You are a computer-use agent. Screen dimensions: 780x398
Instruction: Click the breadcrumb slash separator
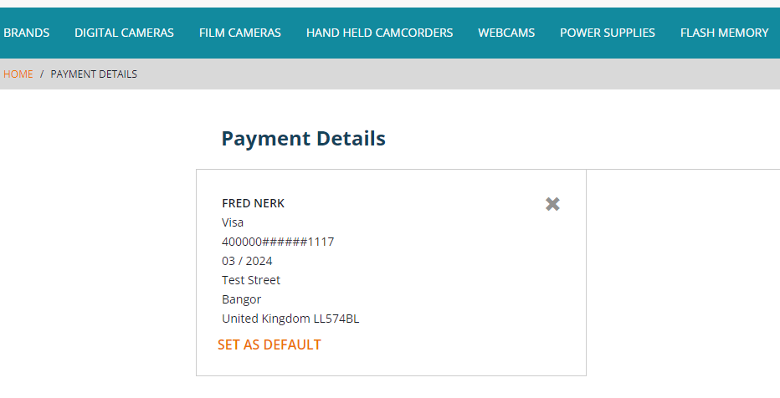click(42, 74)
